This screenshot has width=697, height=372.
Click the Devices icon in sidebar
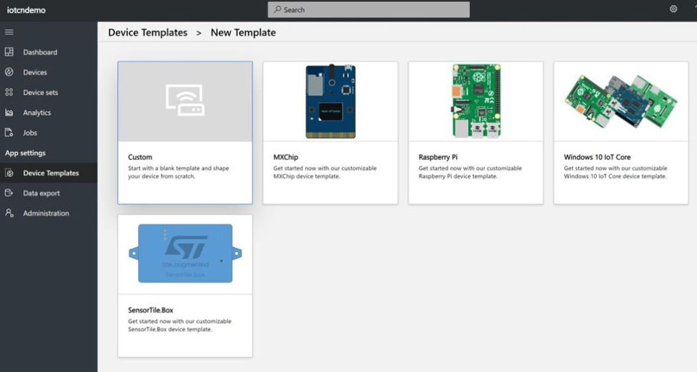click(9, 73)
